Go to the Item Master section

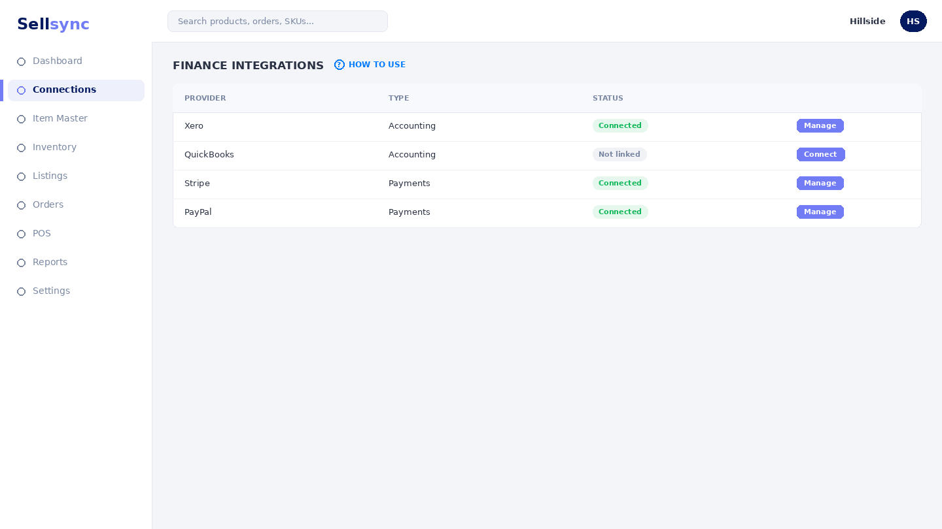(x=60, y=118)
